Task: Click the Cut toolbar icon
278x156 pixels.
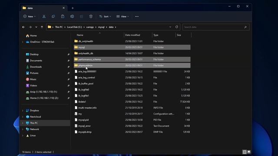Action: point(44,16)
